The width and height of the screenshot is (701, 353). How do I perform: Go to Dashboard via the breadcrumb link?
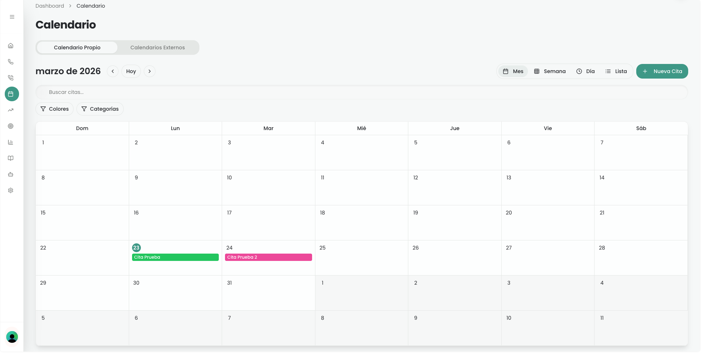point(50,6)
